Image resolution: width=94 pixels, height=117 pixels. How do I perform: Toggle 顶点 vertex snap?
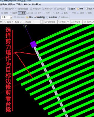coord(80,13)
